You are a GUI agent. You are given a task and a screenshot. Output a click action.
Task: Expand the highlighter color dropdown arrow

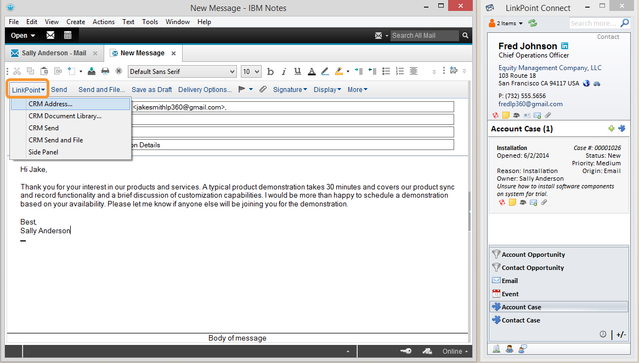tap(348, 72)
